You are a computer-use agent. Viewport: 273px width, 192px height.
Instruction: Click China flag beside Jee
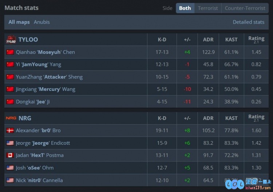pyautogui.click(x=10, y=102)
